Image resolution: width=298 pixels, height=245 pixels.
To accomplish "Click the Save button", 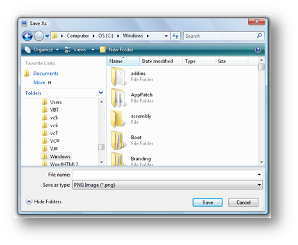I will tap(208, 202).
